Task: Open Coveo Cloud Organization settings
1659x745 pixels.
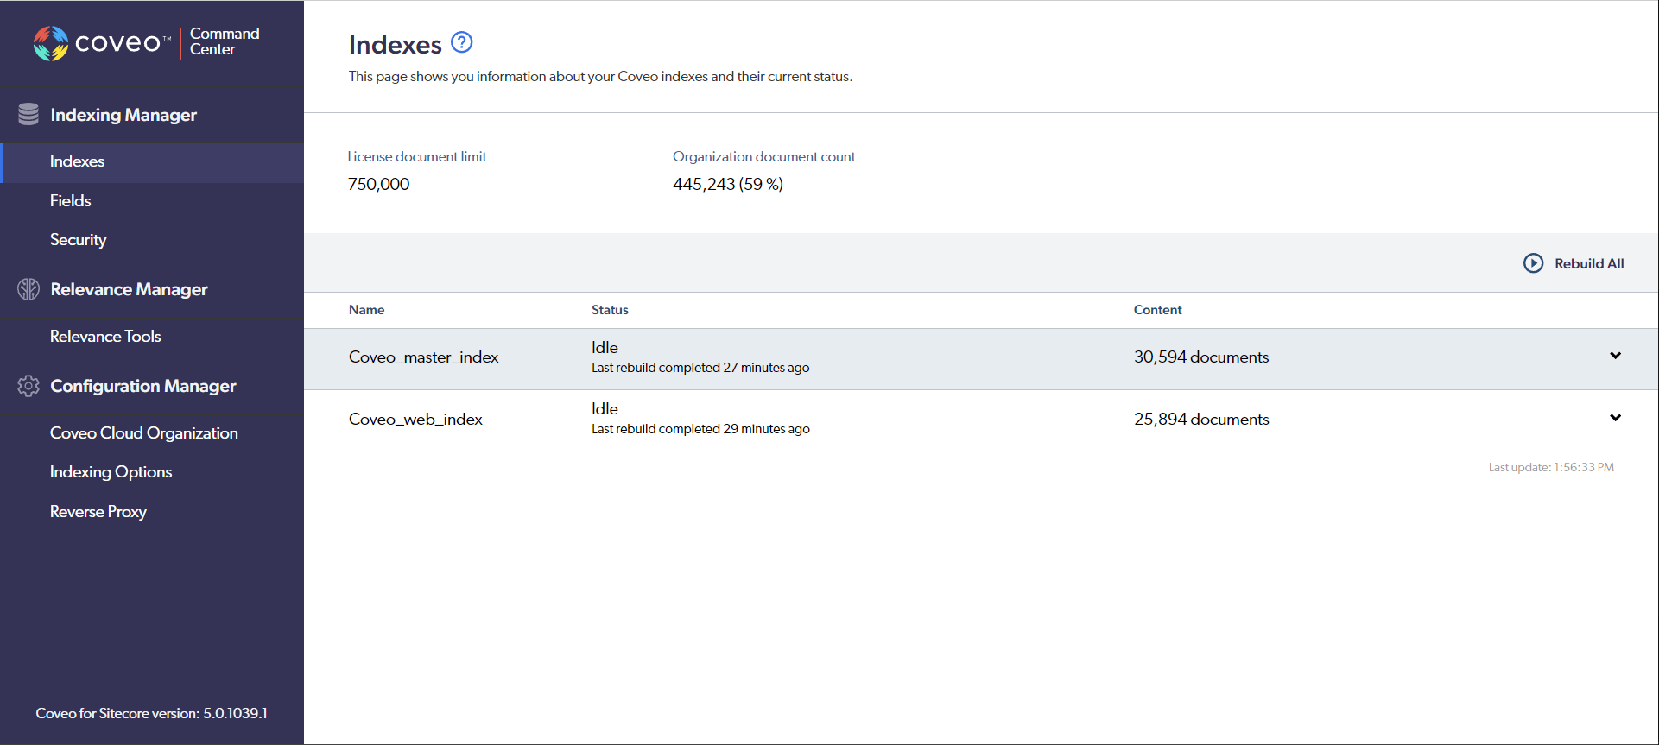Action: [x=143, y=433]
